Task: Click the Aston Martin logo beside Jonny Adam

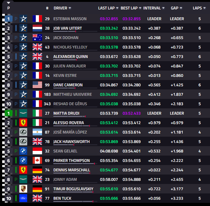Action: pyautogui.click(x=23, y=180)
